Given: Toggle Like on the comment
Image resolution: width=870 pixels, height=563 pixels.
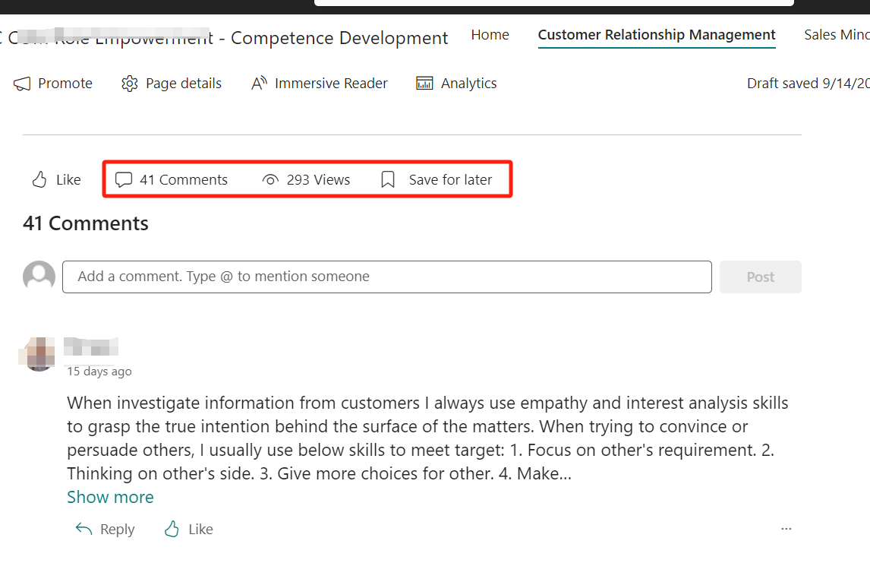Looking at the screenshot, I should (x=187, y=529).
